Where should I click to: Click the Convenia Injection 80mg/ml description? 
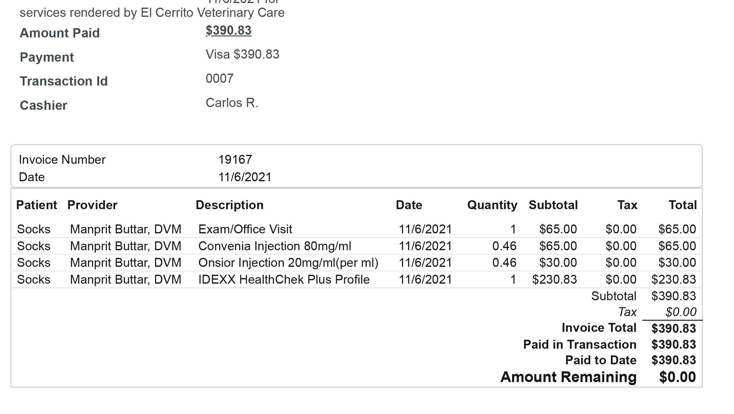tap(274, 246)
